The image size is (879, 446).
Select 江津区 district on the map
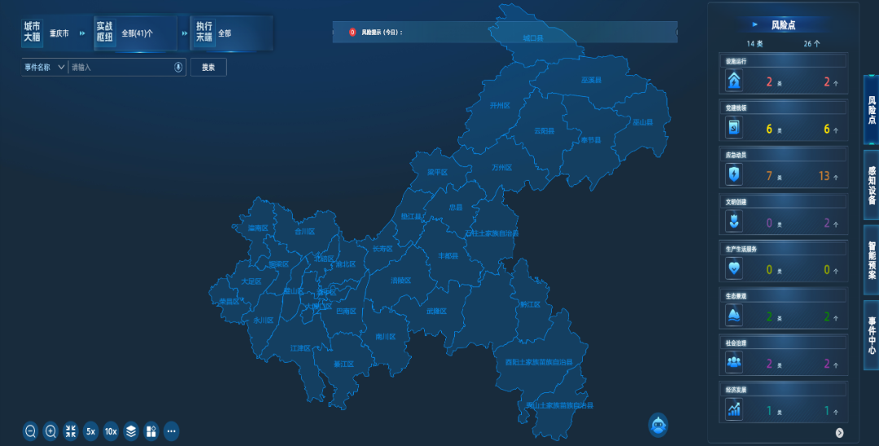300,348
